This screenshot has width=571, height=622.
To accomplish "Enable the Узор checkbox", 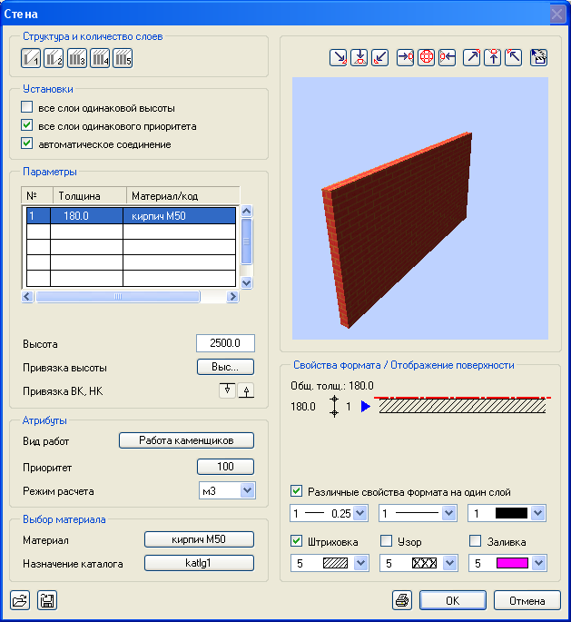I will tap(386, 540).
